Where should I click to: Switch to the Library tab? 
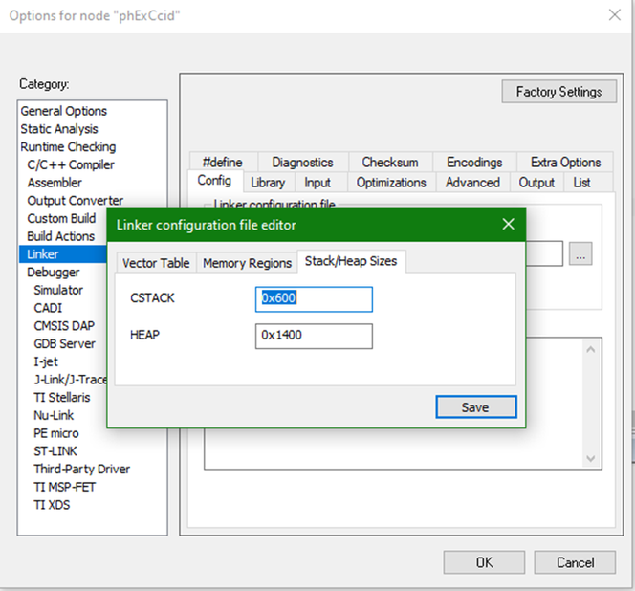tap(268, 183)
